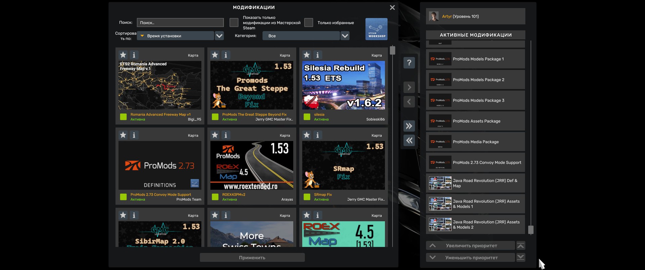Favorite the SRmap Fix mod

(307, 135)
